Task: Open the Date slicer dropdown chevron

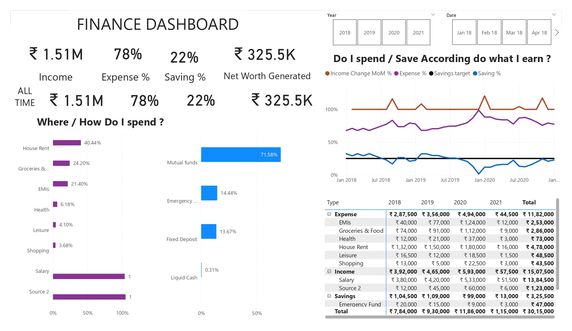Action: [x=554, y=15]
